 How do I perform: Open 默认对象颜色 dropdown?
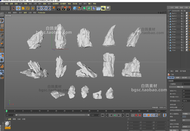[x=186, y=114]
